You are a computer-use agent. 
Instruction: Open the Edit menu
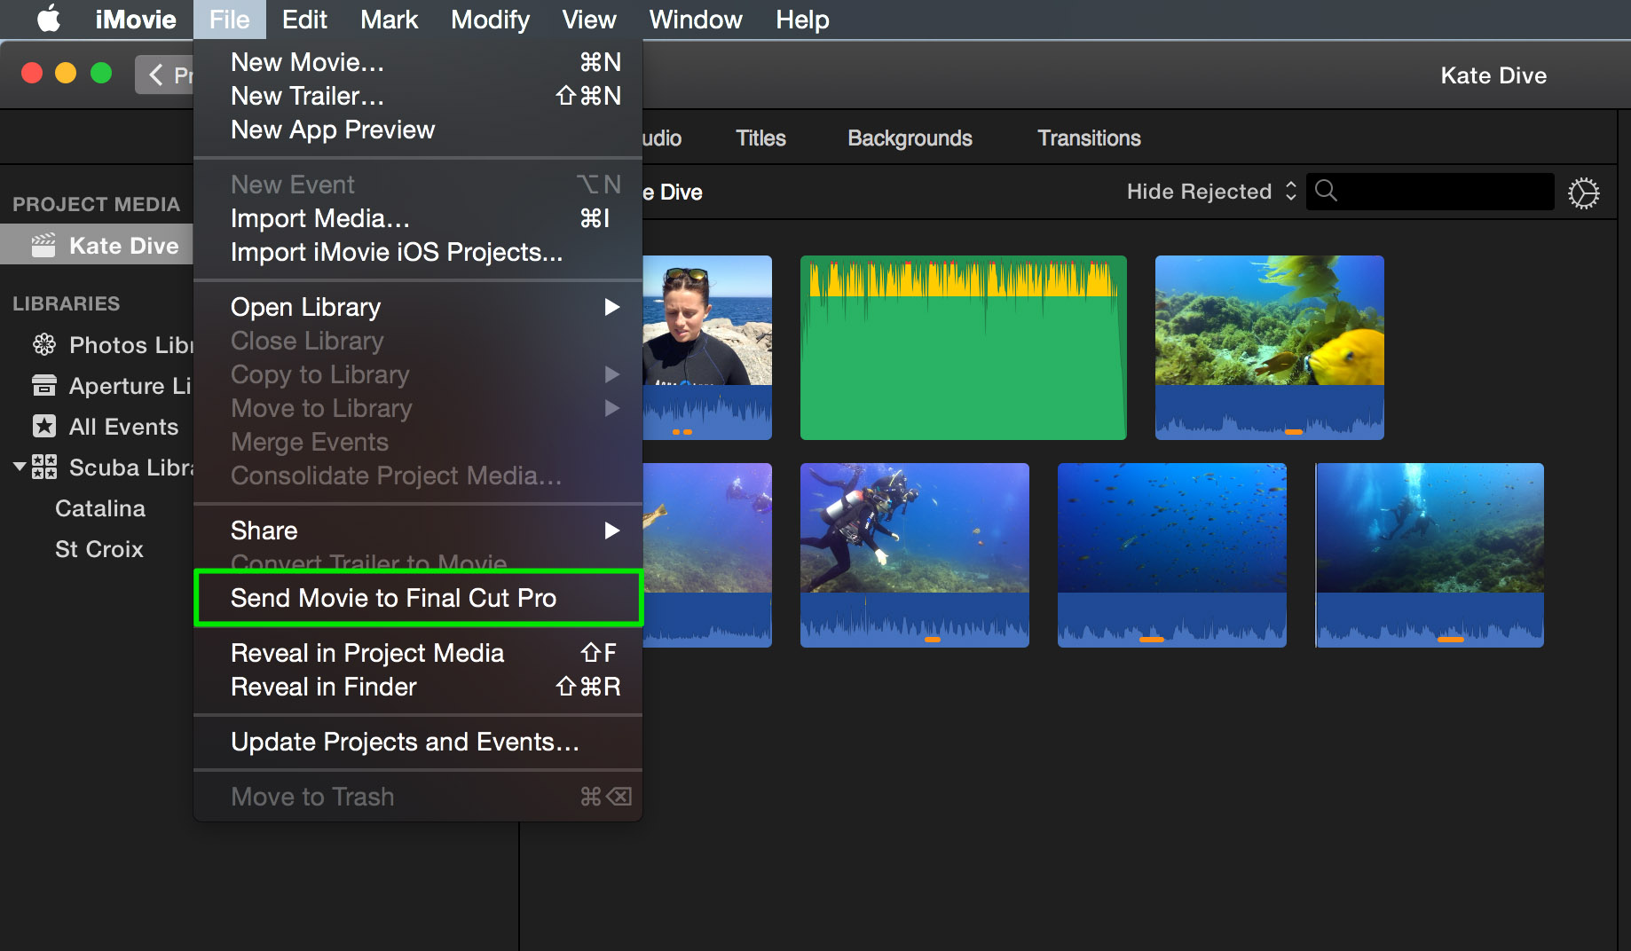click(304, 20)
